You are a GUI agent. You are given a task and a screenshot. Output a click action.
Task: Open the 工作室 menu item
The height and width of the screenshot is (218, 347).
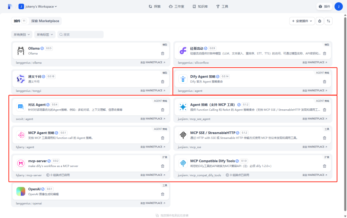176,6
